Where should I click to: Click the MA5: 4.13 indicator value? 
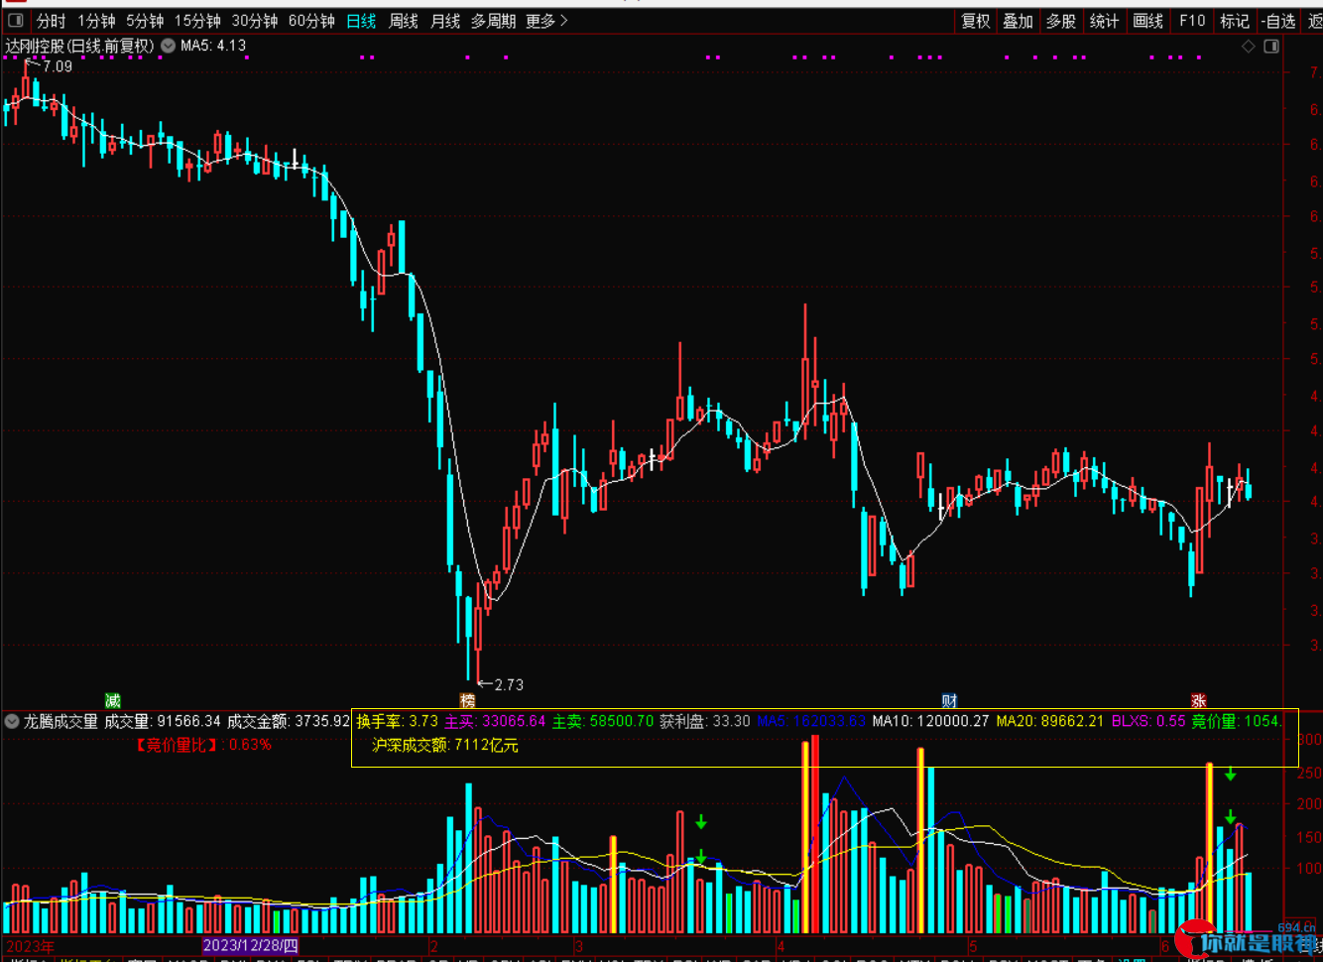pyautogui.click(x=213, y=46)
